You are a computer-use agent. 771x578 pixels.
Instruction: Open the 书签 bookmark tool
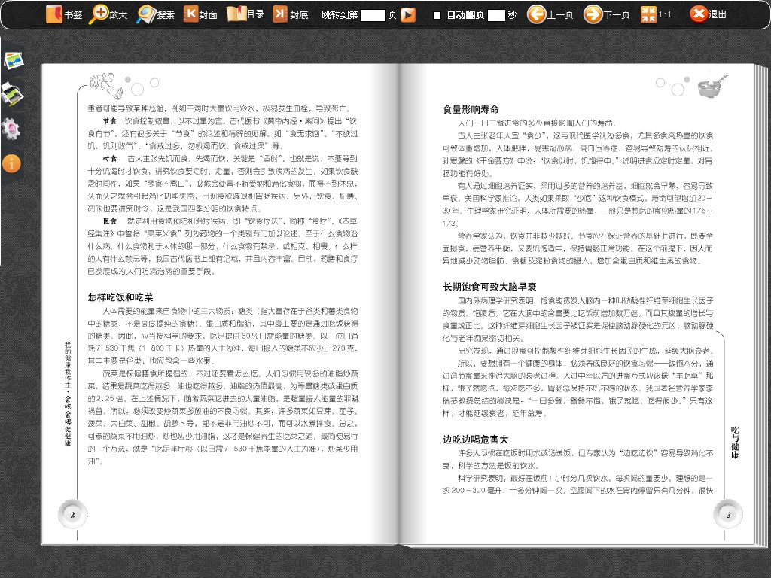click(64, 14)
